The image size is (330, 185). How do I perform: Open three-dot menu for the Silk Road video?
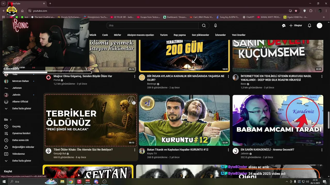tap(322, 76)
